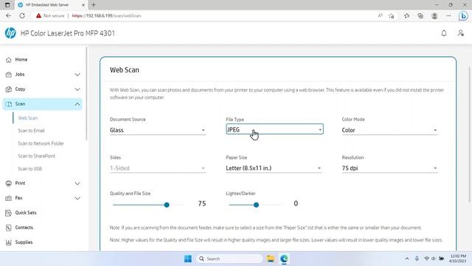Open browser read aloud icon
Screen dimensions: 472x266
[380, 16]
